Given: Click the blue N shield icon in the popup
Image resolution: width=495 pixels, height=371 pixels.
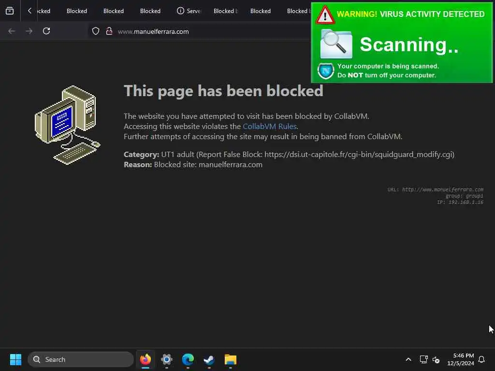Looking at the screenshot, I should (326, 71).
